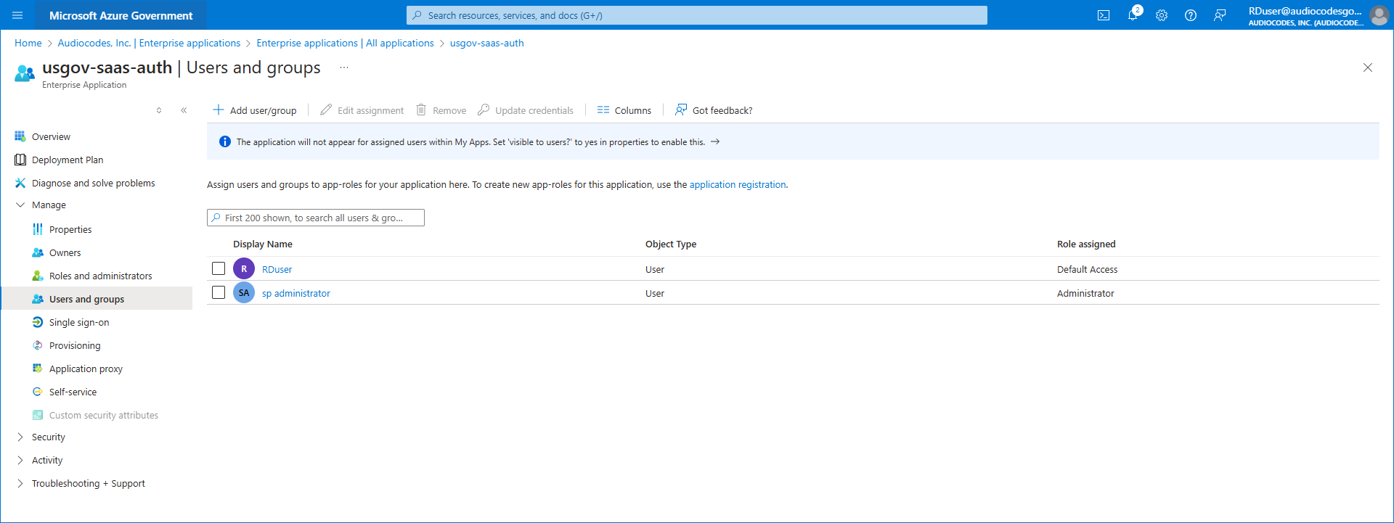Open the notifications bell
Screen dimensions: 1394x523
(x=1133, y=15)
